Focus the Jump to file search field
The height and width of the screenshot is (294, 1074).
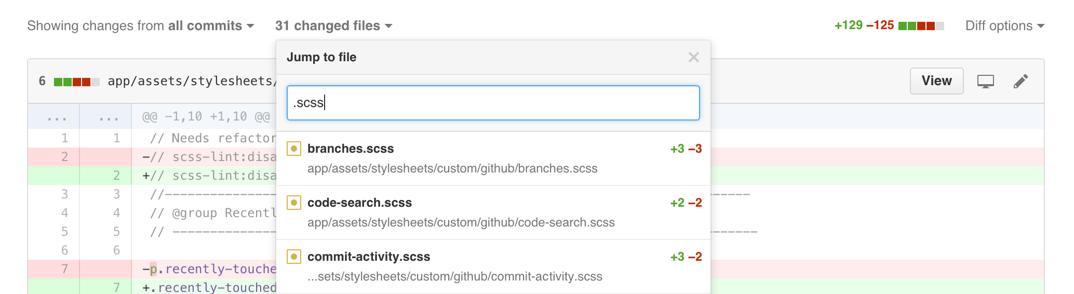point(493,103)
